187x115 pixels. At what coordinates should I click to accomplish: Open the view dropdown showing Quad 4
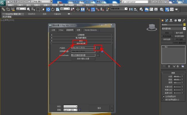pos(70,110)
